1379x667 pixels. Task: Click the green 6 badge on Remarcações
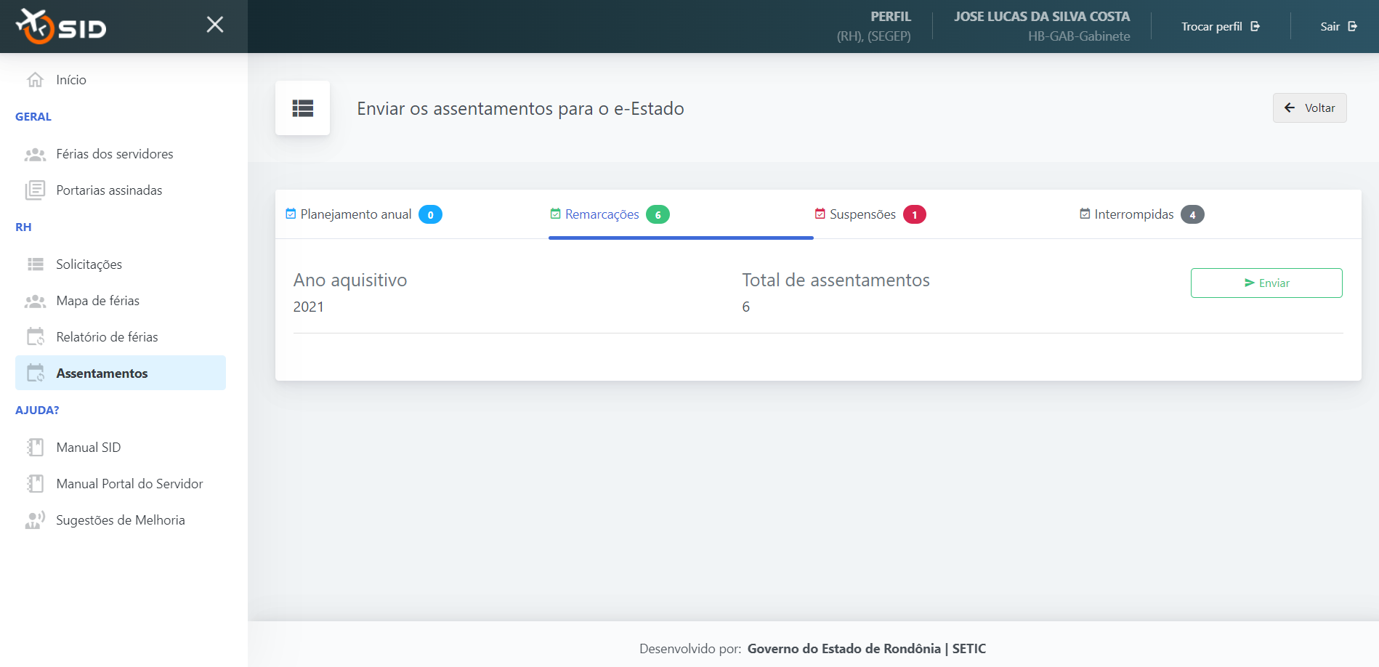click(x=658, y=214)
